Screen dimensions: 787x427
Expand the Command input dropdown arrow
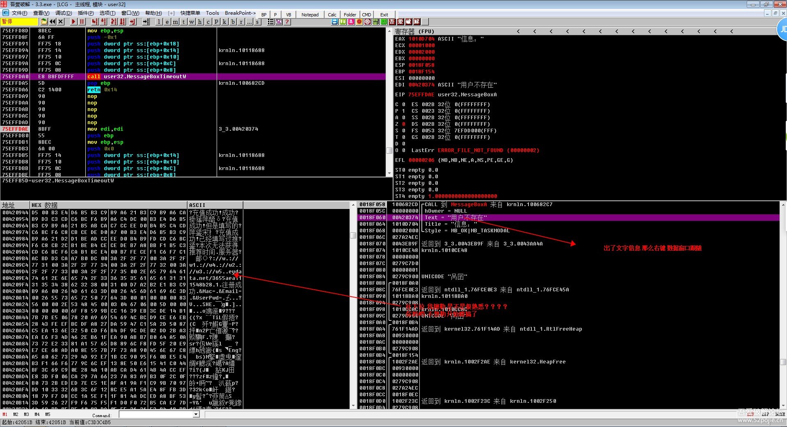point(196,415)
